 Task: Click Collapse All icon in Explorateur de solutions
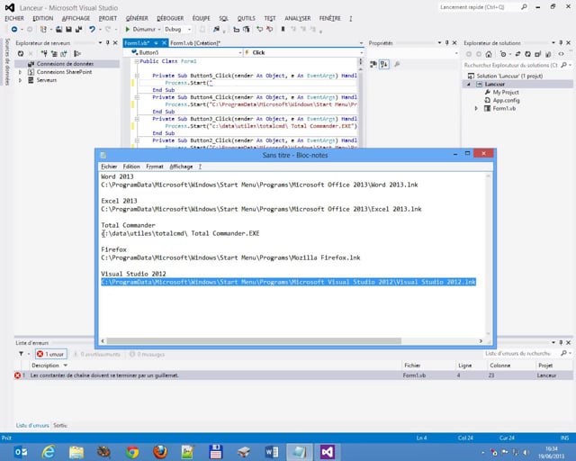tap(537, 54)
